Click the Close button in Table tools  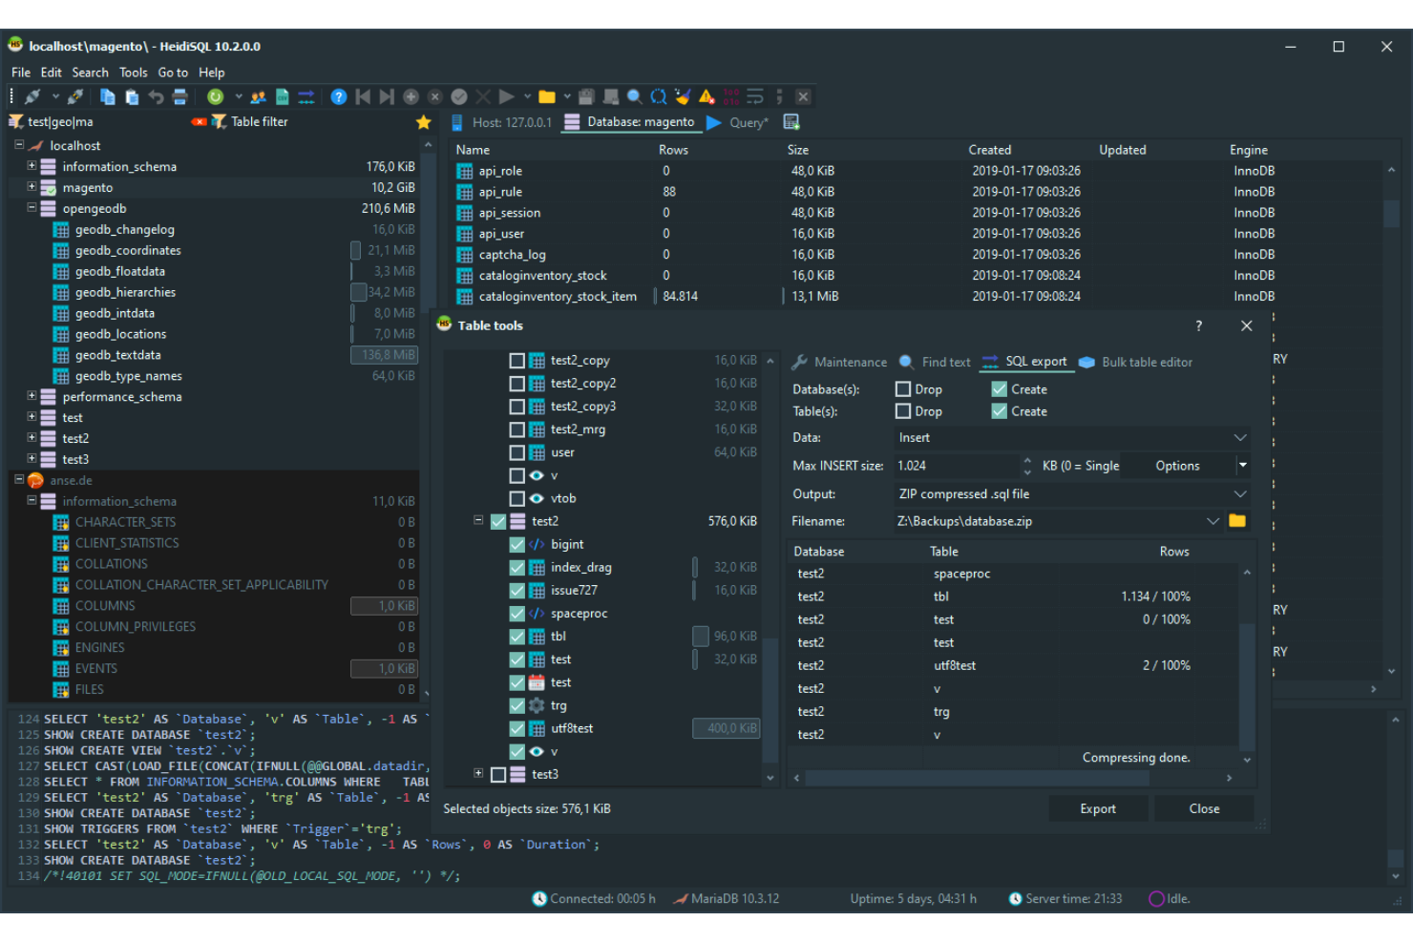pos(1204,807)
